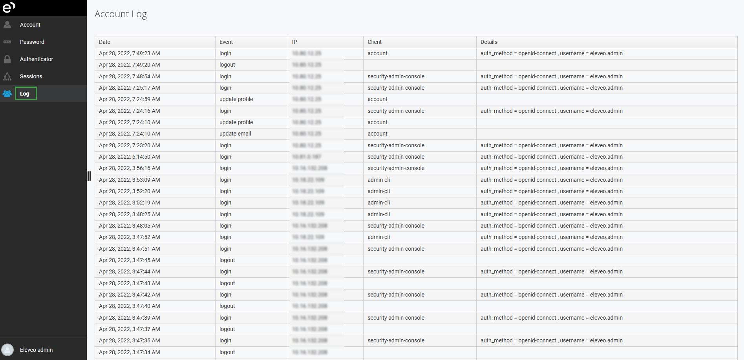Click the Account person icon in sidebar
The height and width of the screenshot is (360, 744).
pos(7,25)
